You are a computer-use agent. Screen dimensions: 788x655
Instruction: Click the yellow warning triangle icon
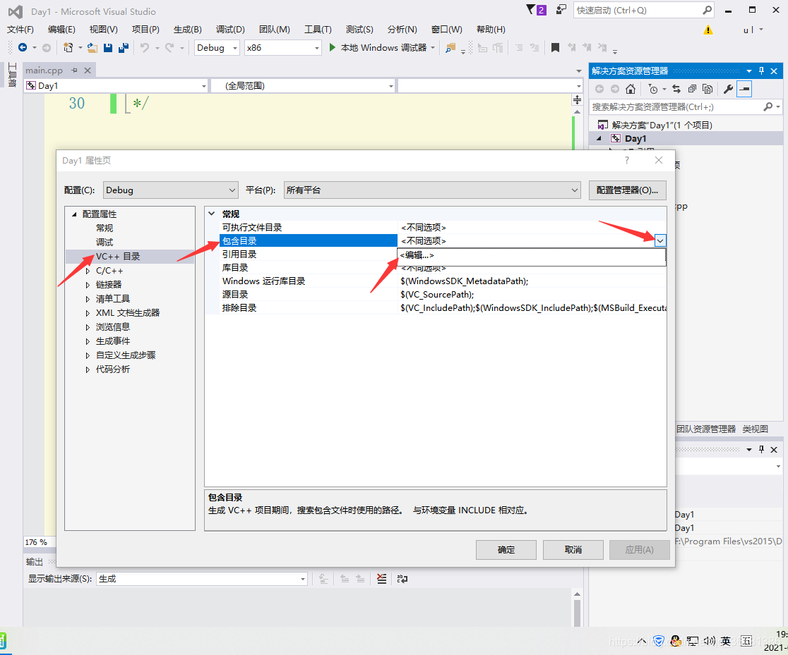708,30
